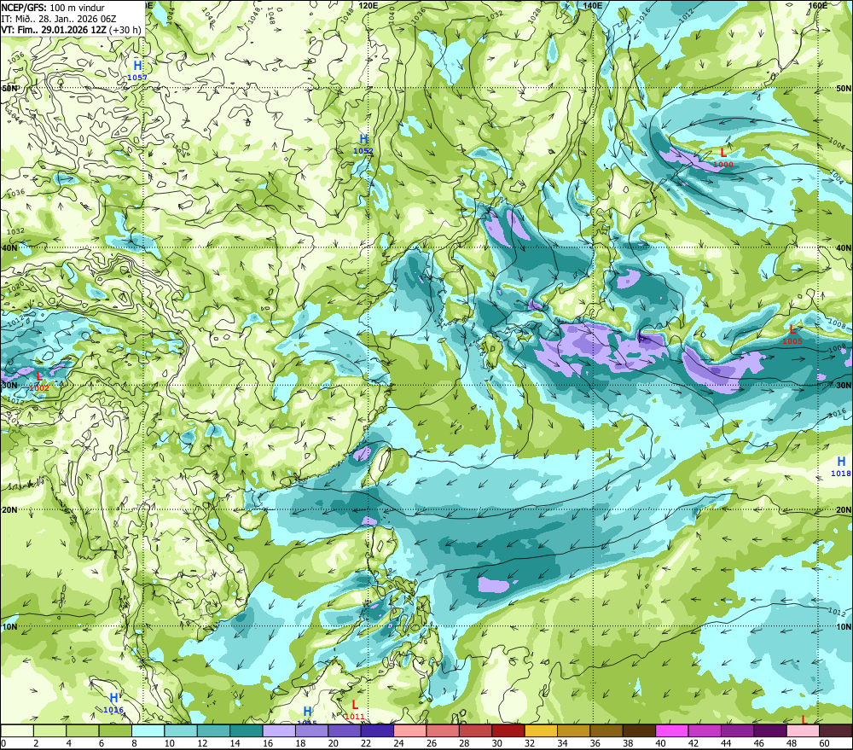Select the high pressure marker labeled 1057
This screenshot has width=853, height=750.
[x=137, y=71]
